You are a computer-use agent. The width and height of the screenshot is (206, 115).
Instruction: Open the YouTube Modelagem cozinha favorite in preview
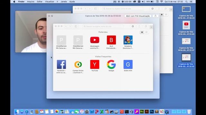coord(95,42)
